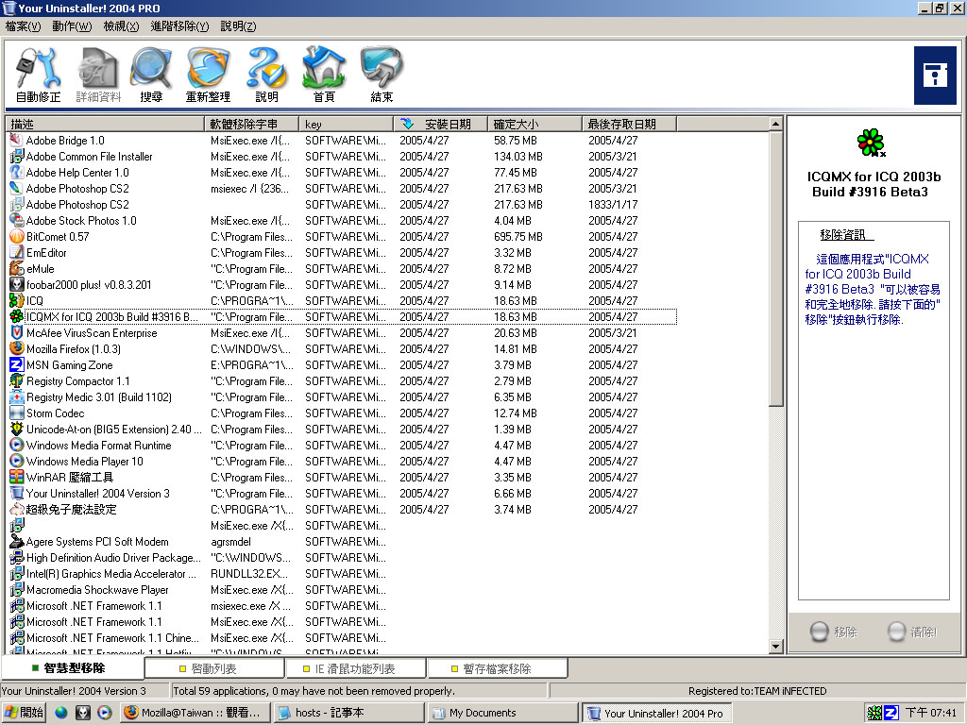This screenshot has height=725, width=967.
Task: Open the 說明 help toolbar icon
Action: (x=266, y=74)
